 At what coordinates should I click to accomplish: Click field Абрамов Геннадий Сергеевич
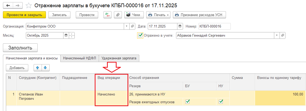point(225,35)
